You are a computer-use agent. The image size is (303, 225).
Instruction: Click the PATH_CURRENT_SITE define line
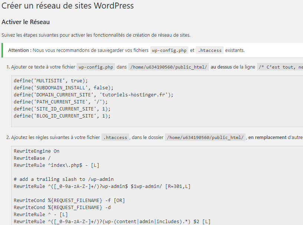(x=61, y=102)
